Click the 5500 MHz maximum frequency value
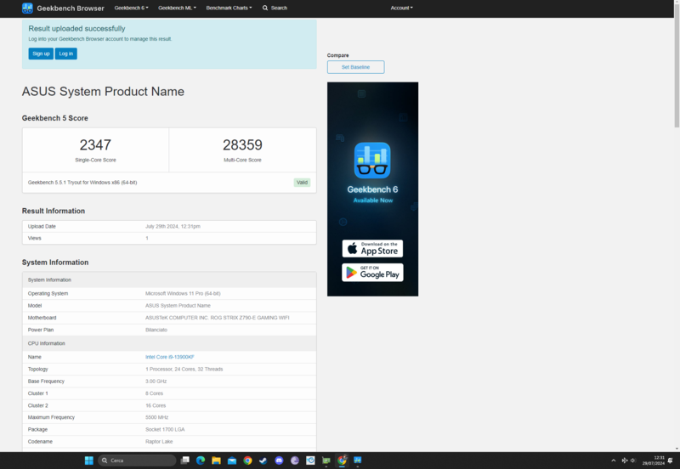Screen dimensions: 680x469 tap(156, 417)
